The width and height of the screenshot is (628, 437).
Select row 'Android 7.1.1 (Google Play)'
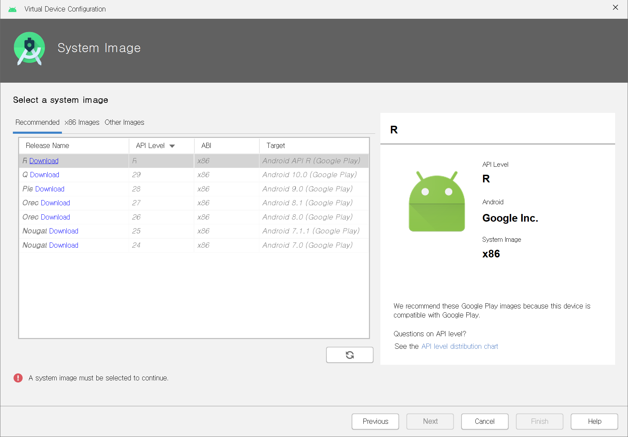coord(194,231)
